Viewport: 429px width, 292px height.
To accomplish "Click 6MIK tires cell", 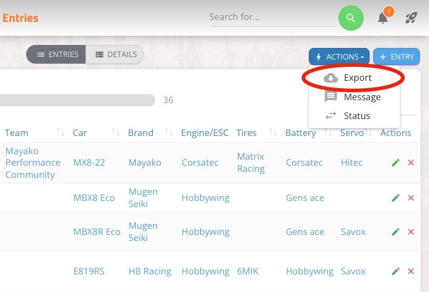I will pos(248,271).
